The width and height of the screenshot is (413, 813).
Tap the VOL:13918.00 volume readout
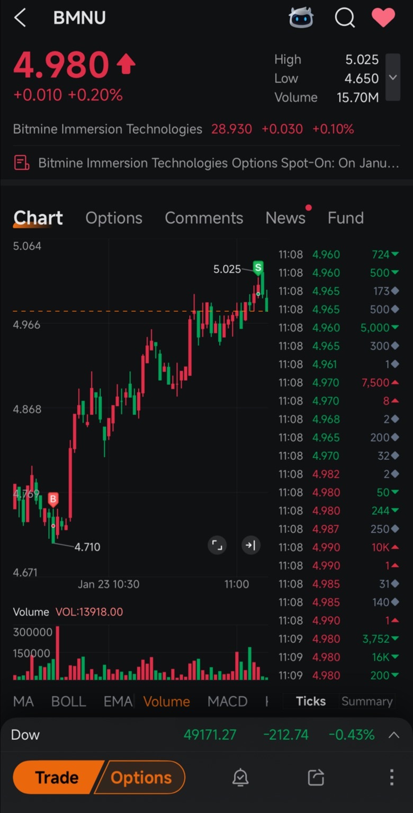click(89, 612)
